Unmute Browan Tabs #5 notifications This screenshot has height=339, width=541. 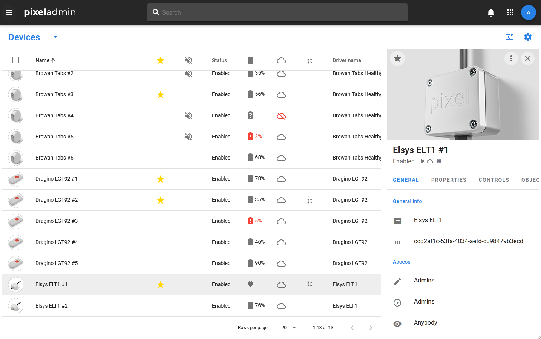pyautogui.click(x=189, y=137)
